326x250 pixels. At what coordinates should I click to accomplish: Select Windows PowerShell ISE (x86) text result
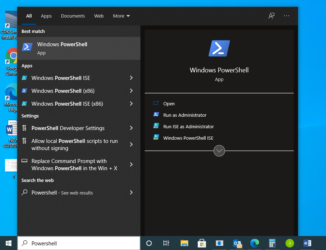pos(67,104)
